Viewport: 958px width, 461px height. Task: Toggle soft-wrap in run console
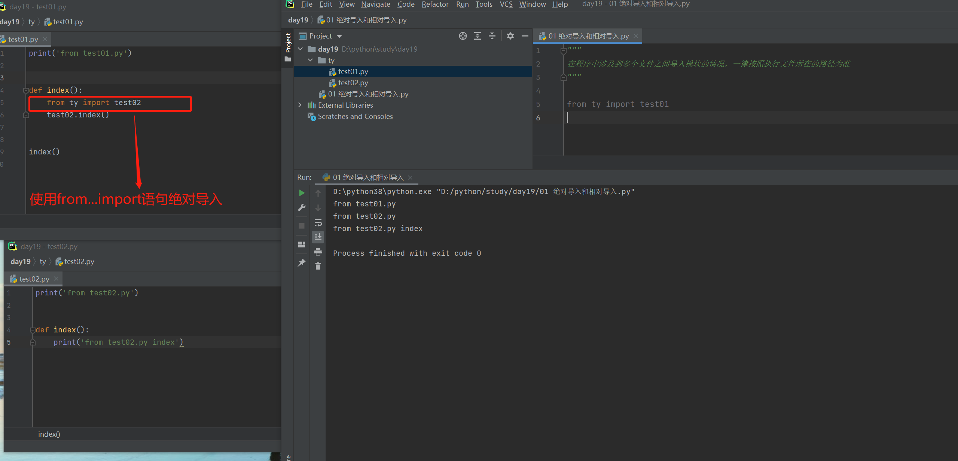click(318, 223)
